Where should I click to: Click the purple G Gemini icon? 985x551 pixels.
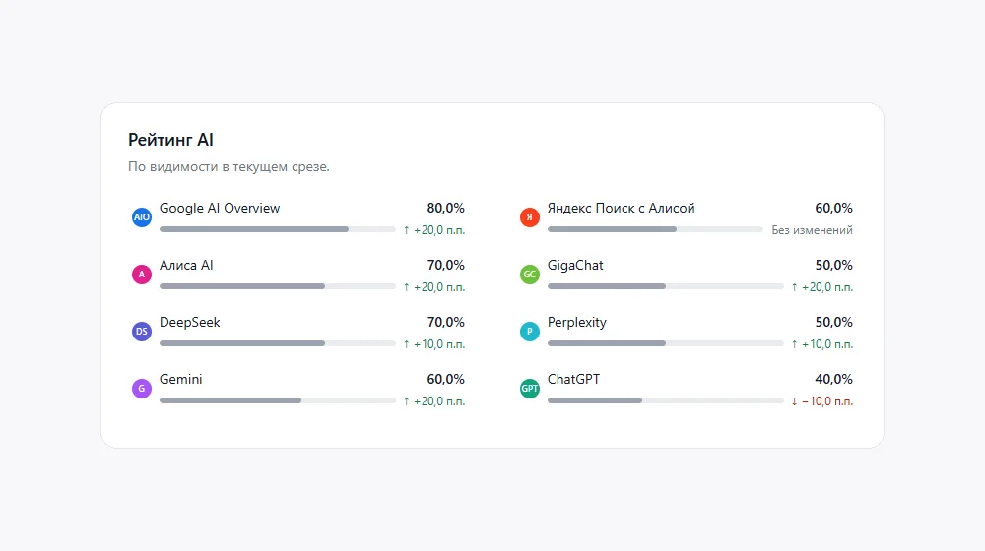141,389
